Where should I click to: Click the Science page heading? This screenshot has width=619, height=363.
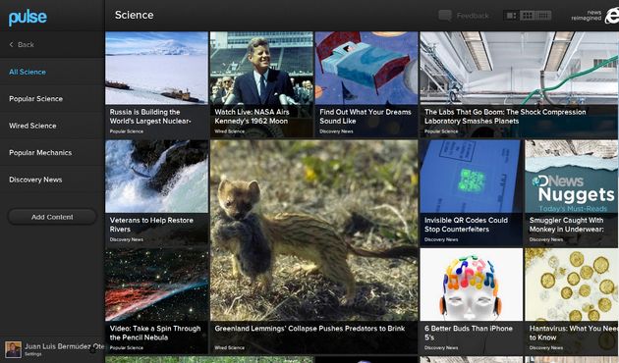point(135,15)
